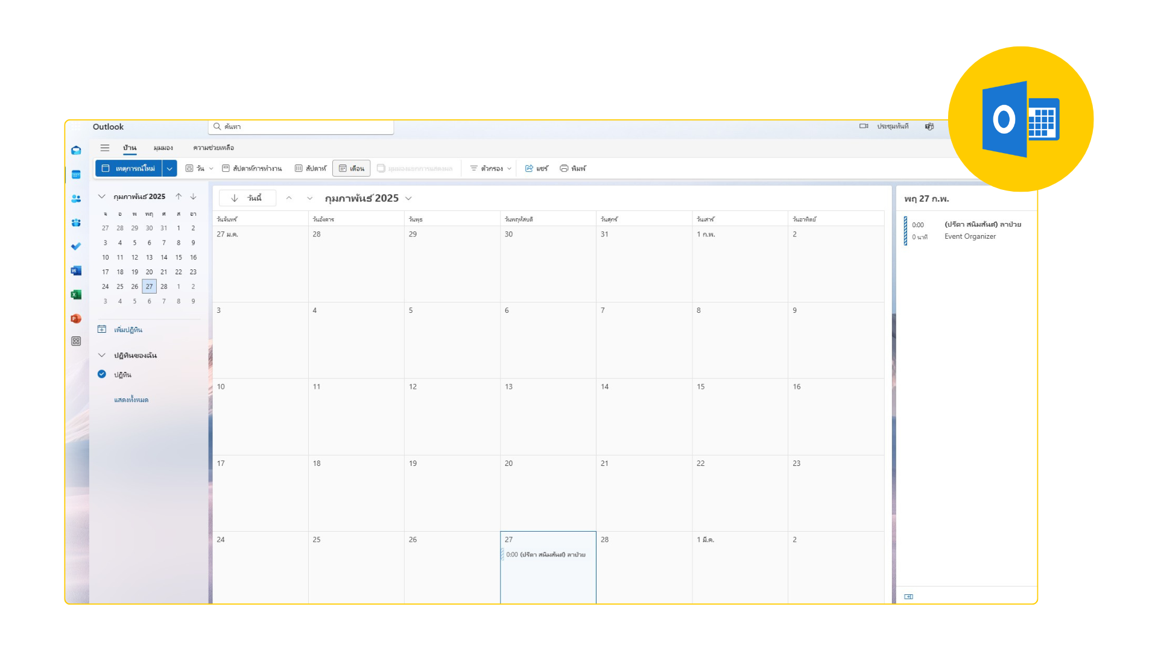This screenshot has height=651, width=1158.
Task: Click the ประชุมทันที (Meet now) button
Action: coord(893,126)
